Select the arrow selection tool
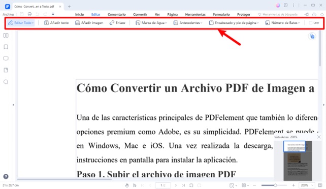Viewport: 326px width, 189px height. point(135,185)
